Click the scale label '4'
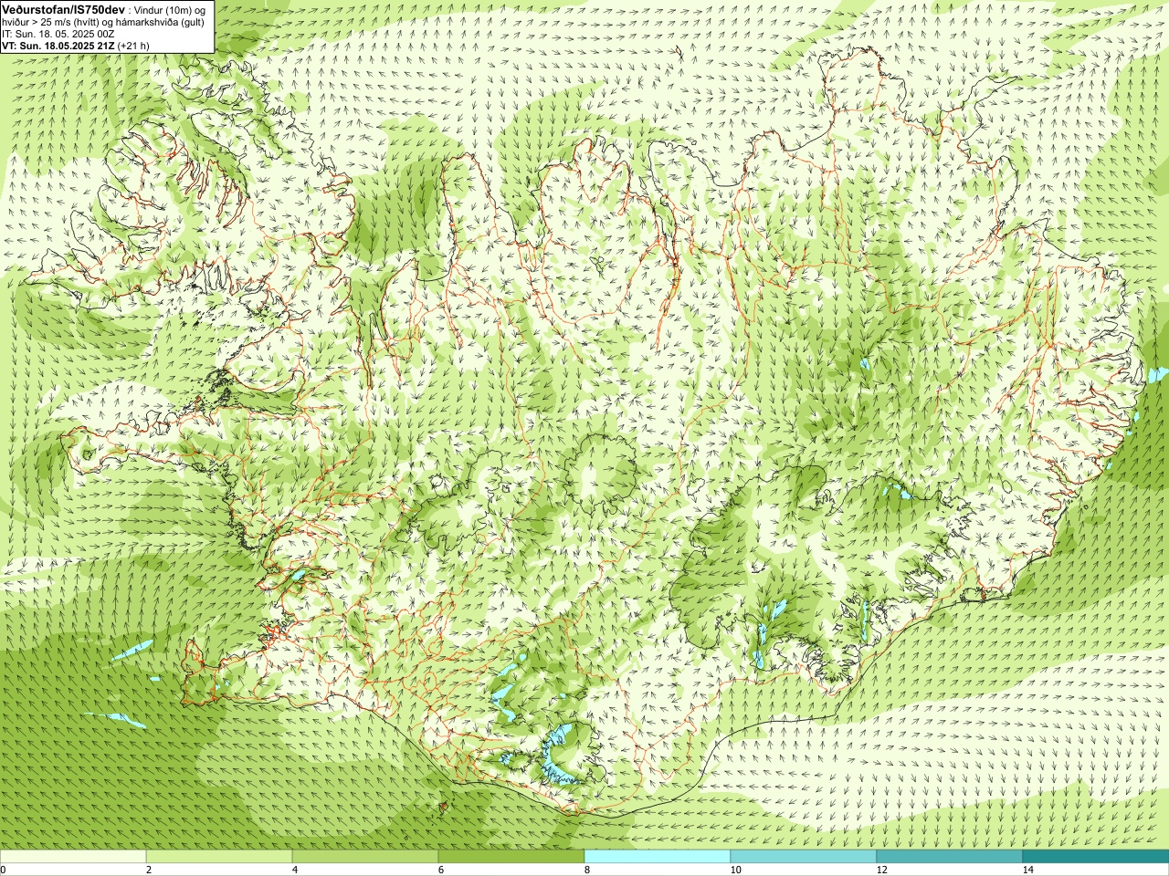Image resolution: width=1169 pixels, height=876 pixels. [295, 870]
